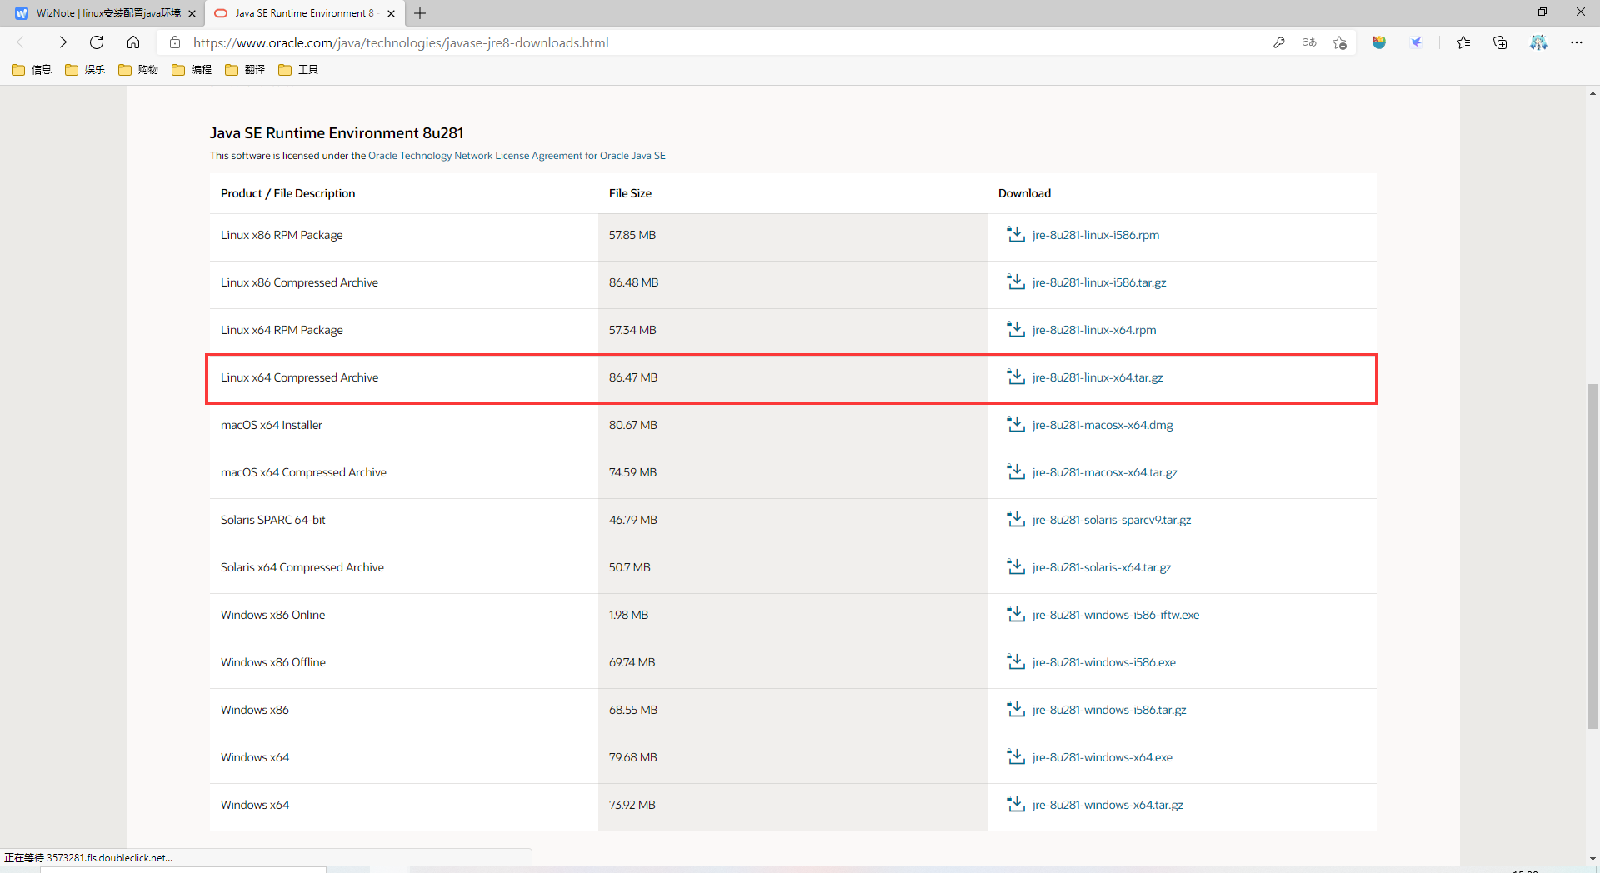Viewport: 1600px width, 873px height.
Task: Click the 'Product / File Description' header
Action: coord(287,193)
